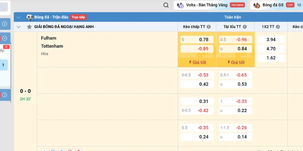Click the Fulham team name
The image size is (303, 151).
(x=48, y=38)
